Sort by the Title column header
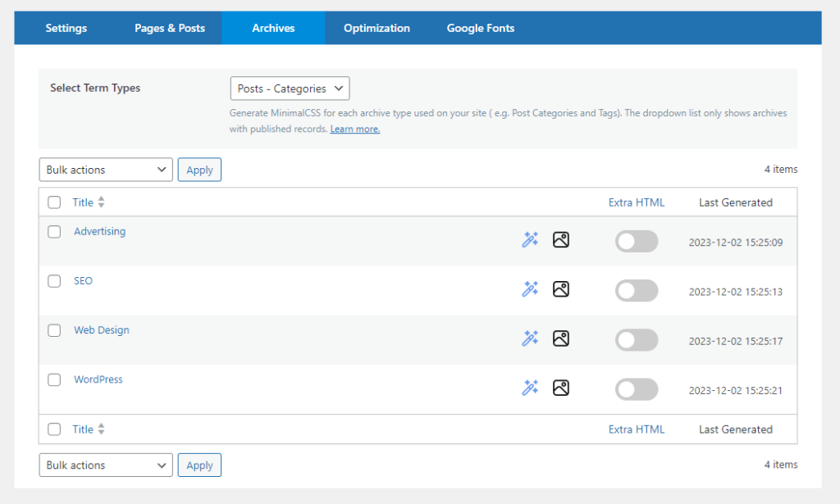This screenshot has height=504, width=840. tap(83, 202)
